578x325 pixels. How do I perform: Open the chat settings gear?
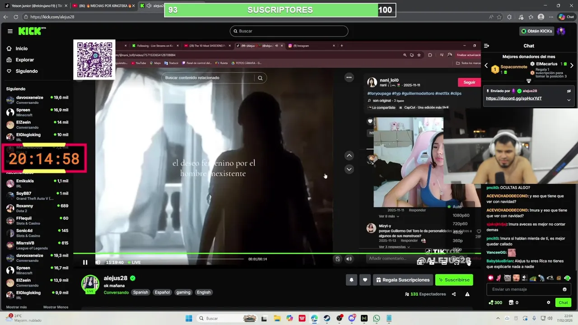[x=549, y=302]
